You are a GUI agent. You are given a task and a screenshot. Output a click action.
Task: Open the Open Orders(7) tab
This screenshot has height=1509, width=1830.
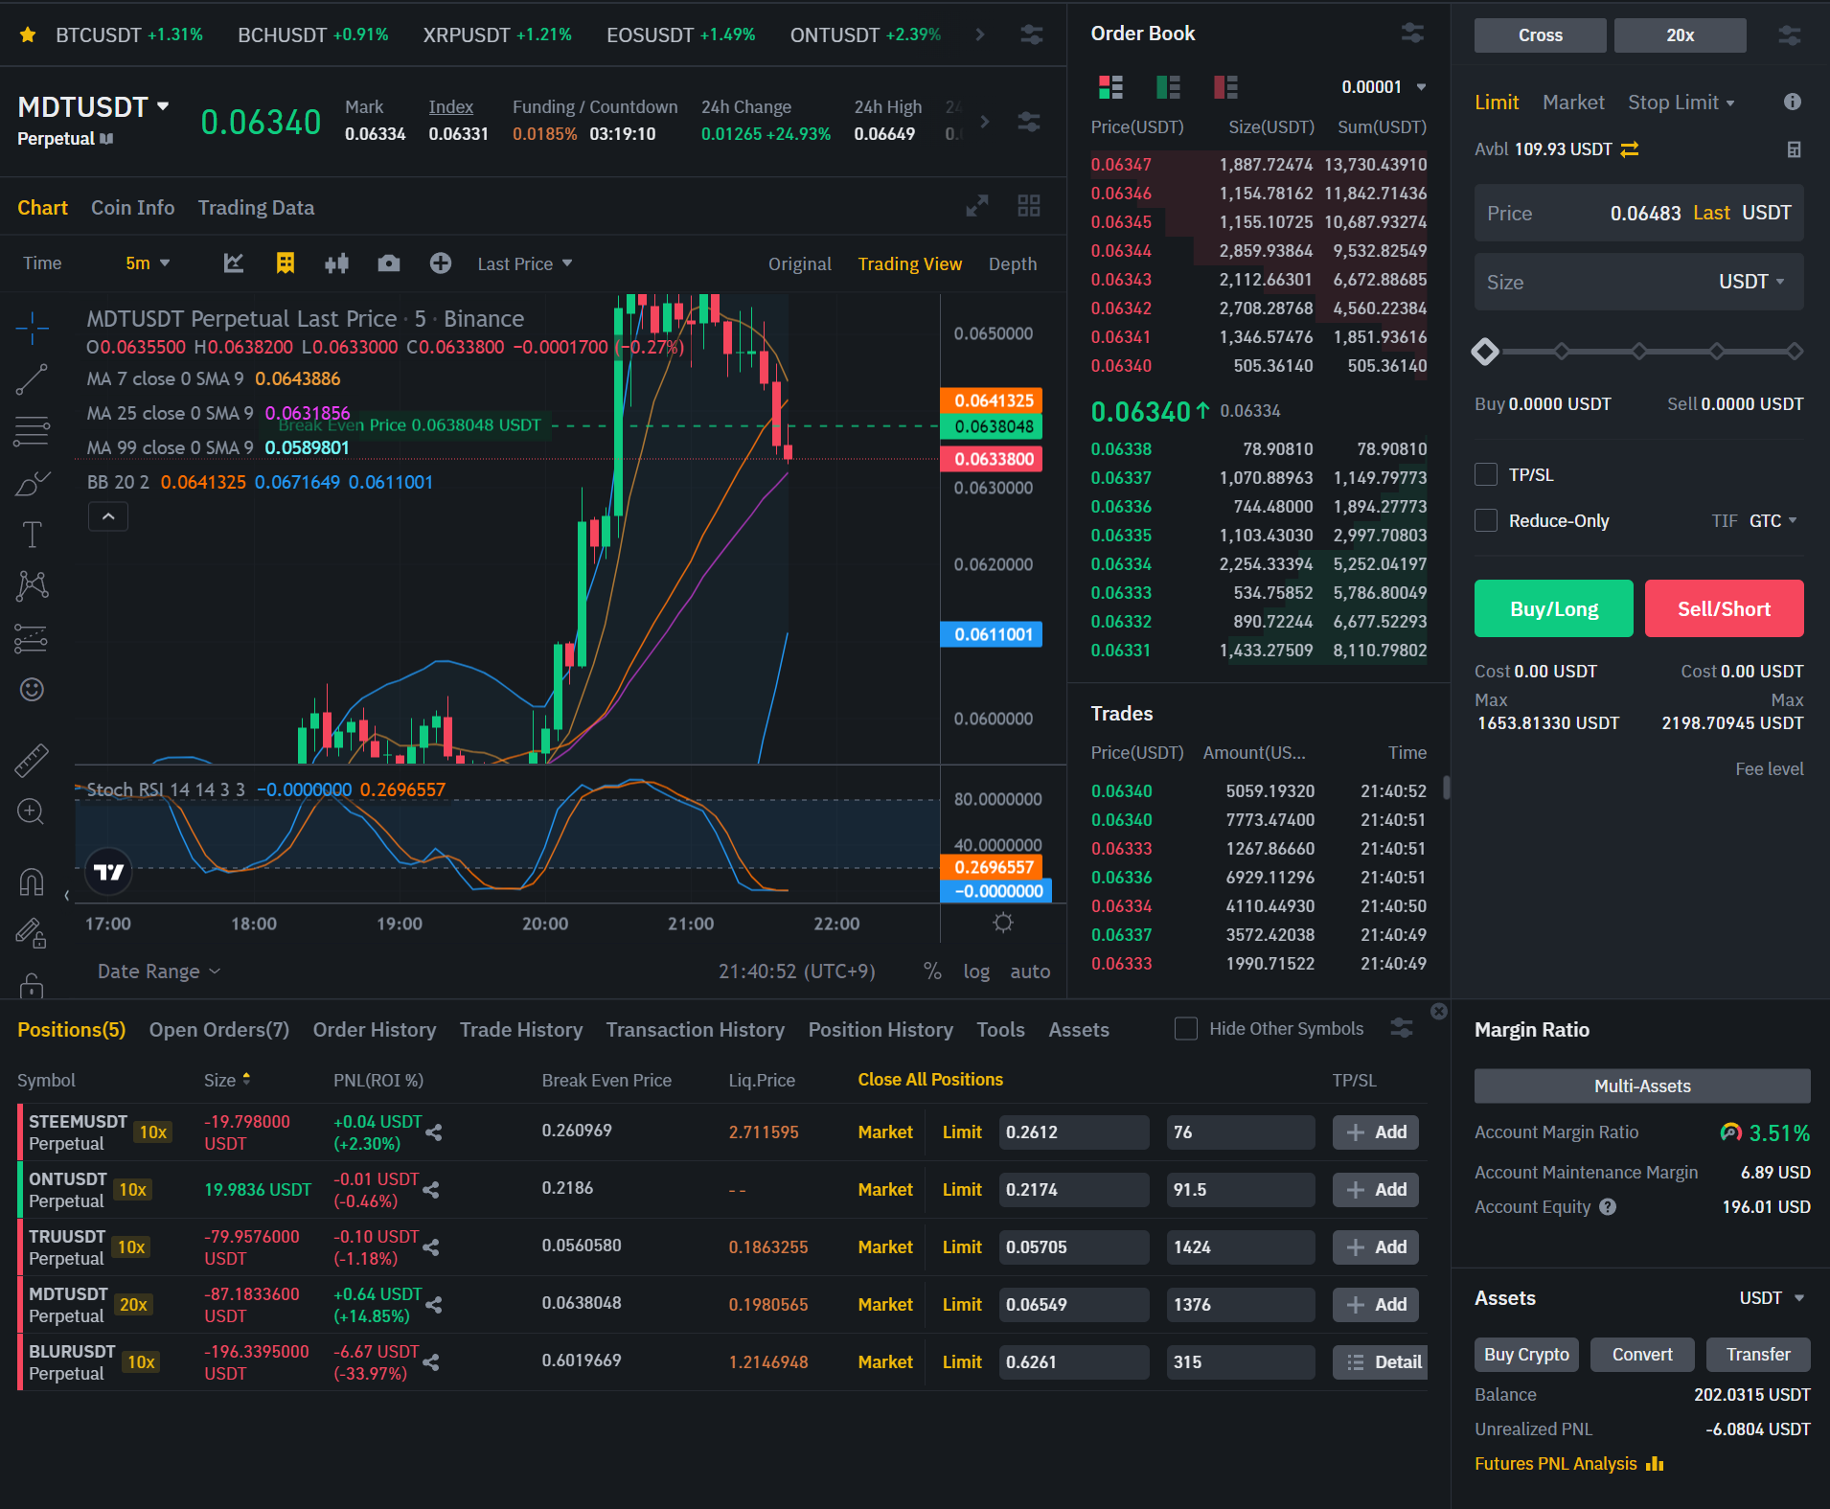coord(218,1030)
